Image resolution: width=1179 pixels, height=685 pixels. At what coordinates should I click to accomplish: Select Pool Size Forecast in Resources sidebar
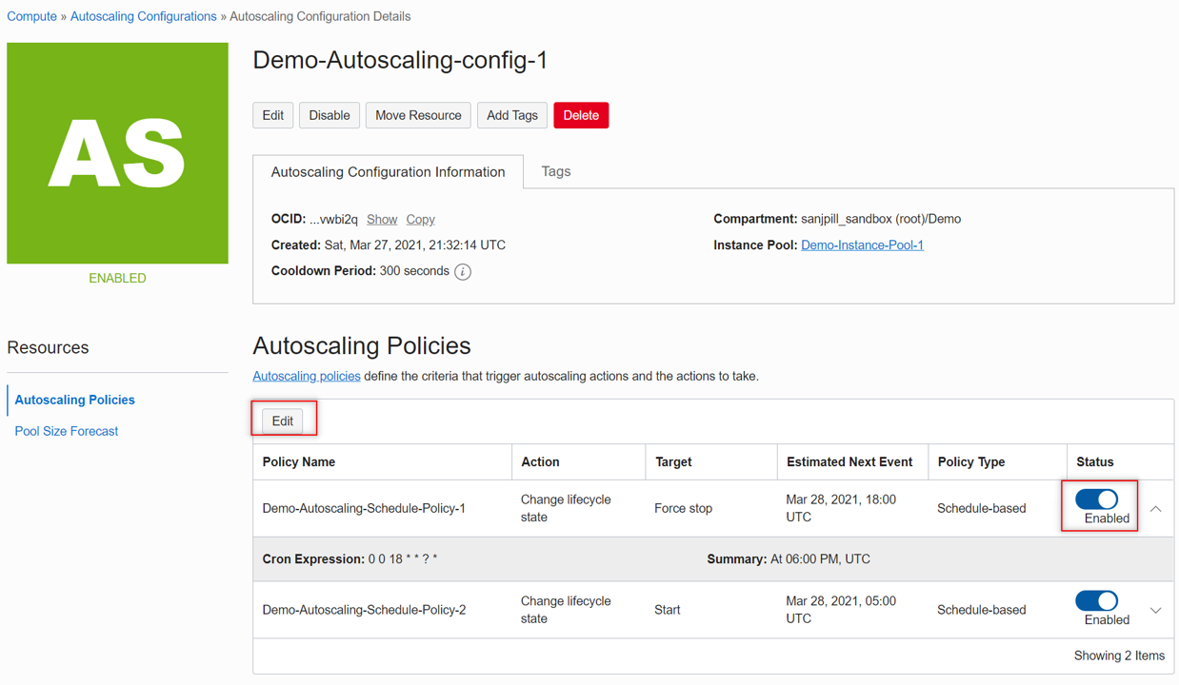[66, 430]
